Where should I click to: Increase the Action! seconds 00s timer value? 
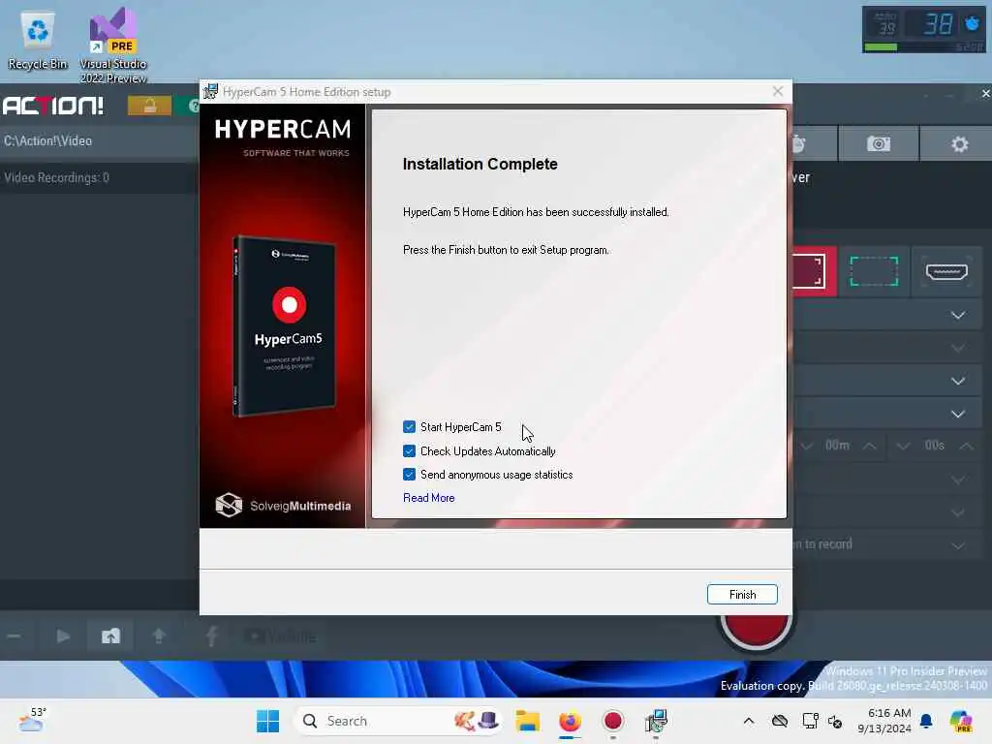tap(966, 446)
